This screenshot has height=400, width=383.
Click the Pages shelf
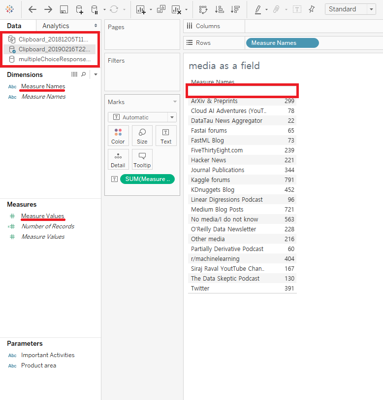(x=142, y=35)
